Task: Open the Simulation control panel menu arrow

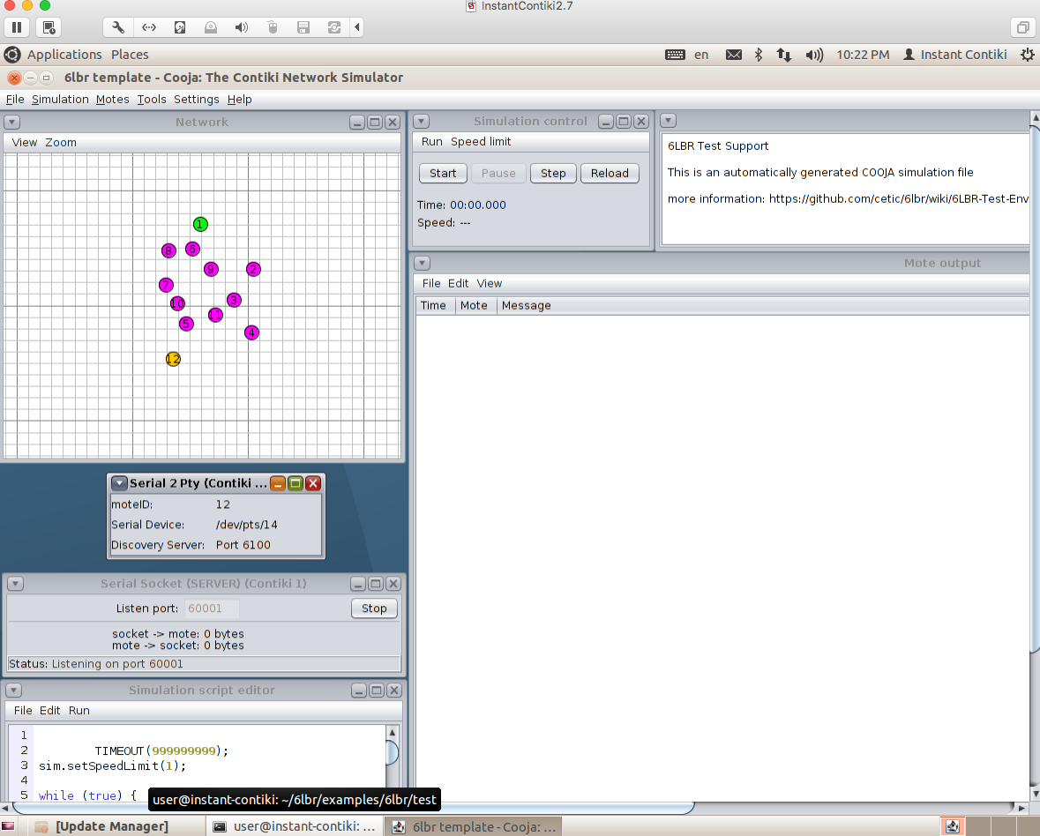Action: click(x=423, y=122)
